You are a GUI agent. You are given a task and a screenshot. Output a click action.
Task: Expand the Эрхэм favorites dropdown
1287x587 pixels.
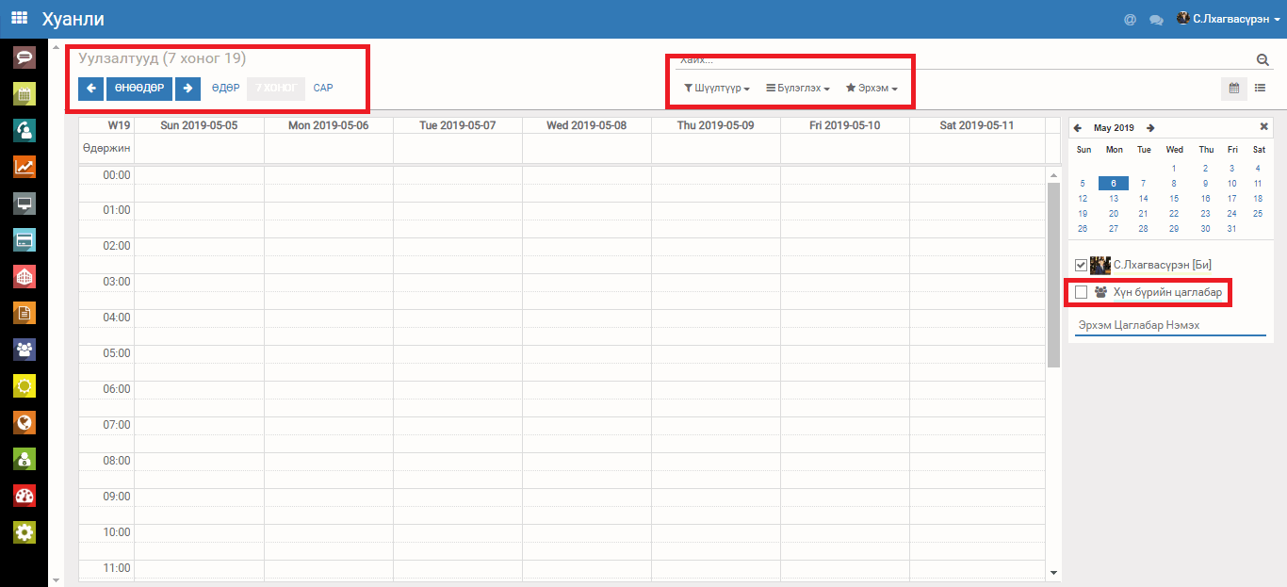click(x=872, y=89)
